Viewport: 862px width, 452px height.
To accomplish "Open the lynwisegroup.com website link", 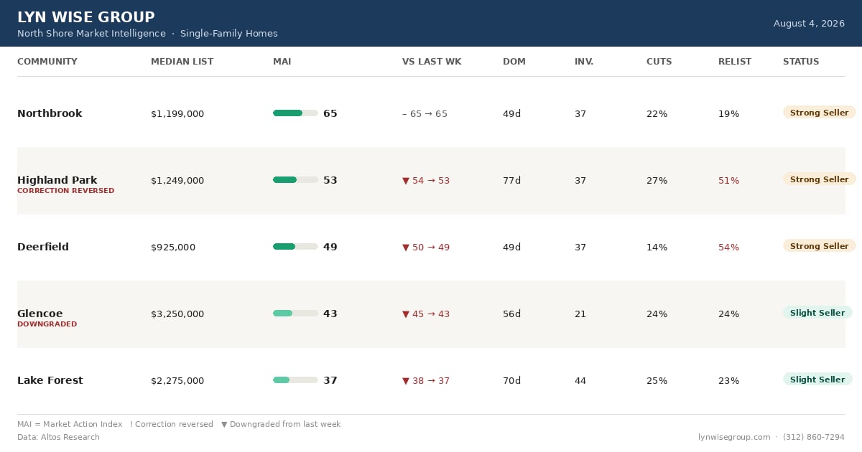I will (x=734, y=437).
